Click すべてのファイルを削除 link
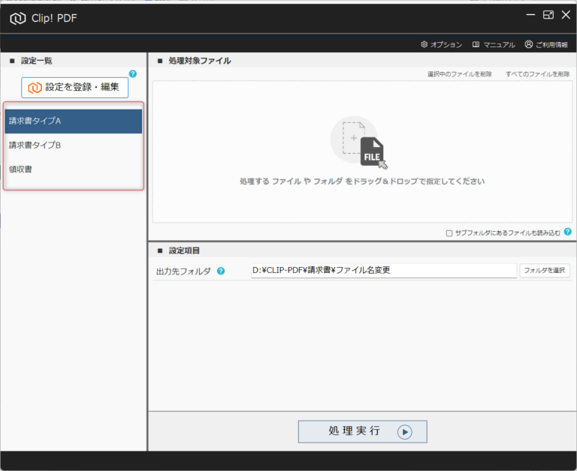 [537, 74]
